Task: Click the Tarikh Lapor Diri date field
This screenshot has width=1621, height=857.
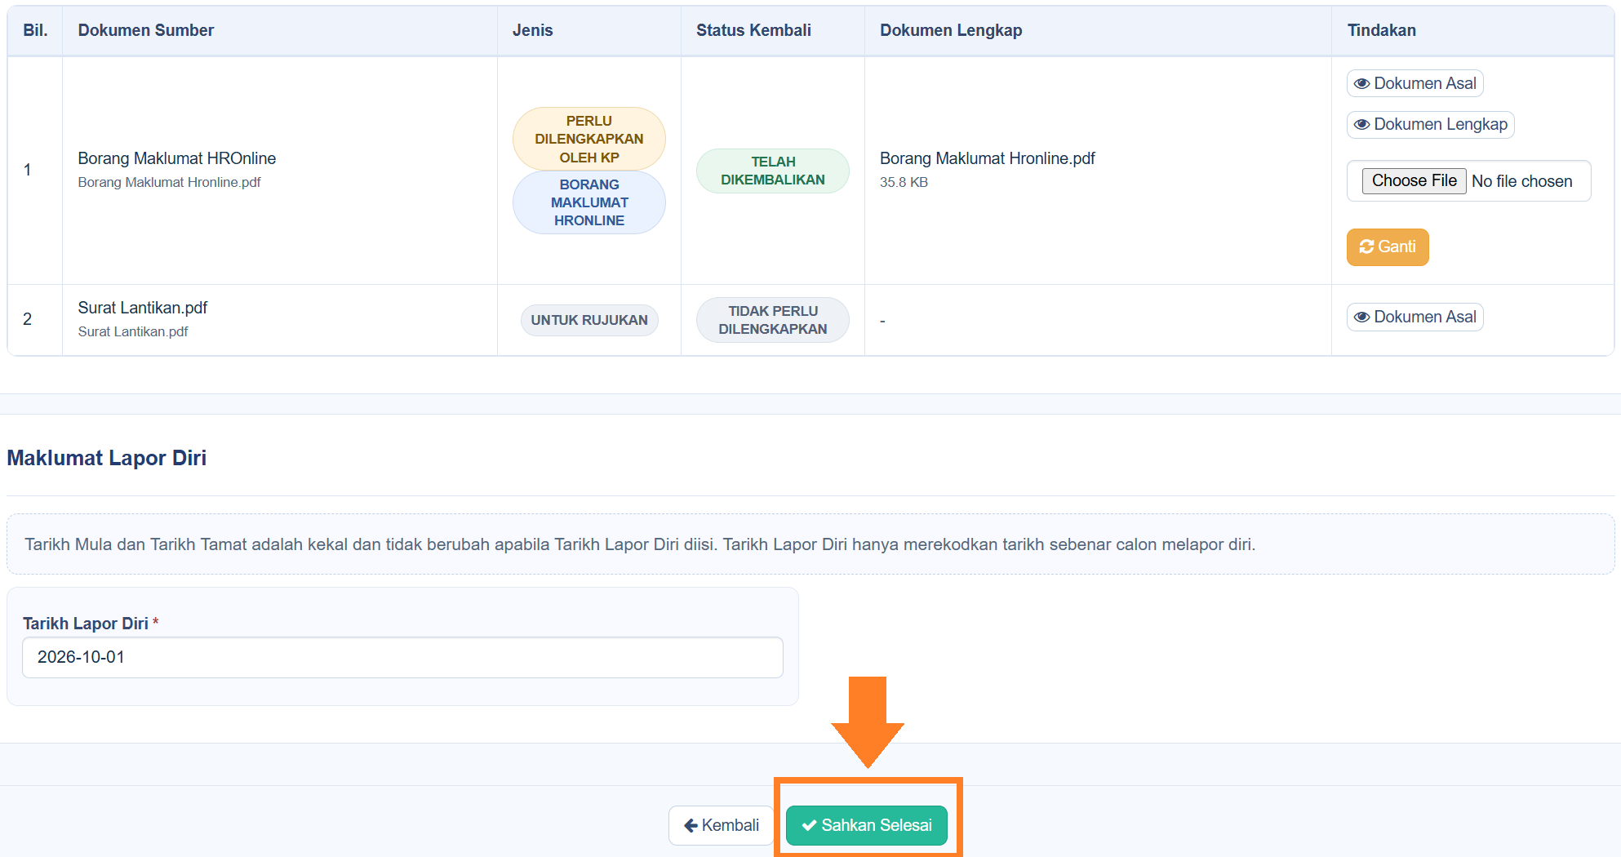Action: tap(402, 657)
